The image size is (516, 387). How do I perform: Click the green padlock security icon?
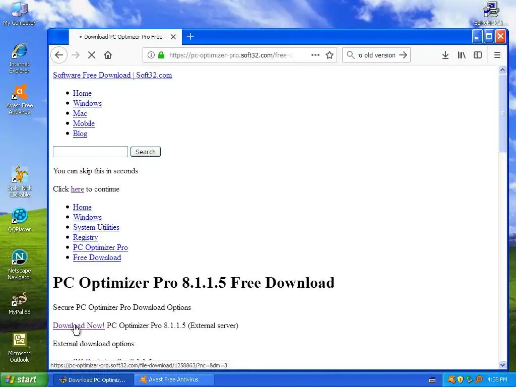(161, 55)
